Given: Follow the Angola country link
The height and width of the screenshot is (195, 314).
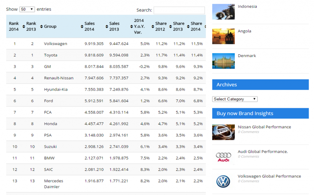Looking at the screenshot, I should point(244,31).
